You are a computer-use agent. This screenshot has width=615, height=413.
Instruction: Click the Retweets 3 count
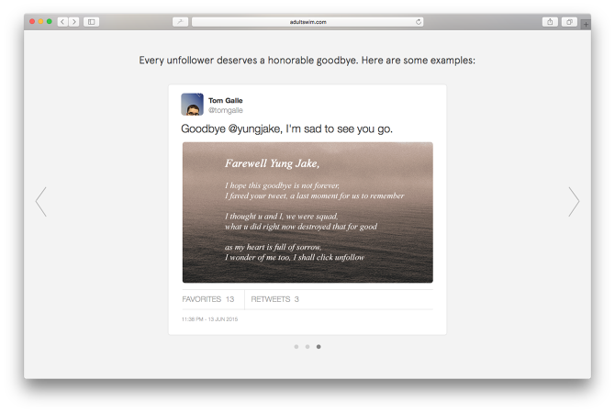point(275,299)
